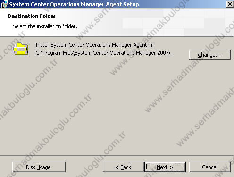
Task: Click the yellow folder icon
Action: pos(21,49)
